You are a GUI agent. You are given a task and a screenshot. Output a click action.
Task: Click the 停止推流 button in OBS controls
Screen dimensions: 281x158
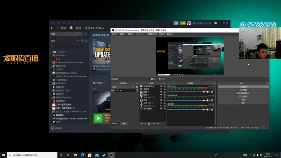(243, 87)
